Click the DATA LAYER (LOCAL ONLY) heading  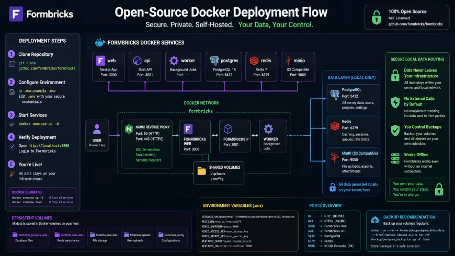tap(351, 78)
